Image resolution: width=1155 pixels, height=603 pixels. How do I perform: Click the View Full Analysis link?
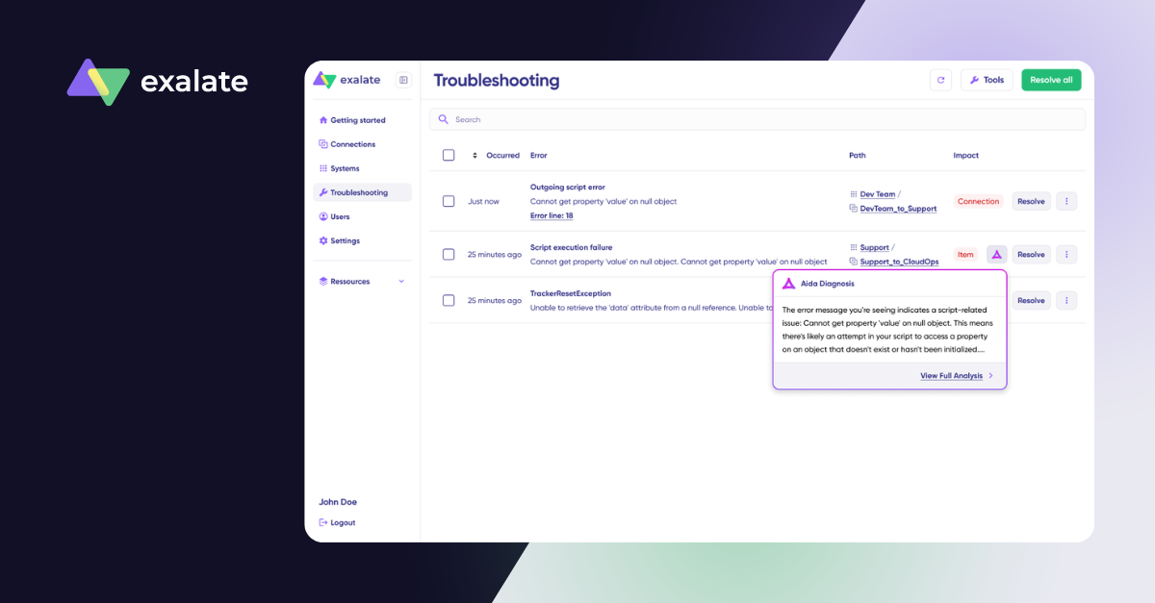point(951,376)
